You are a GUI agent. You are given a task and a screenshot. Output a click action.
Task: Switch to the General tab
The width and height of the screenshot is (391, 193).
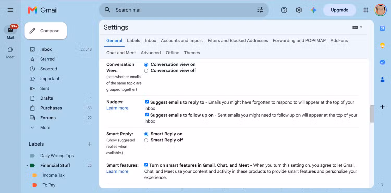[114, 41]
